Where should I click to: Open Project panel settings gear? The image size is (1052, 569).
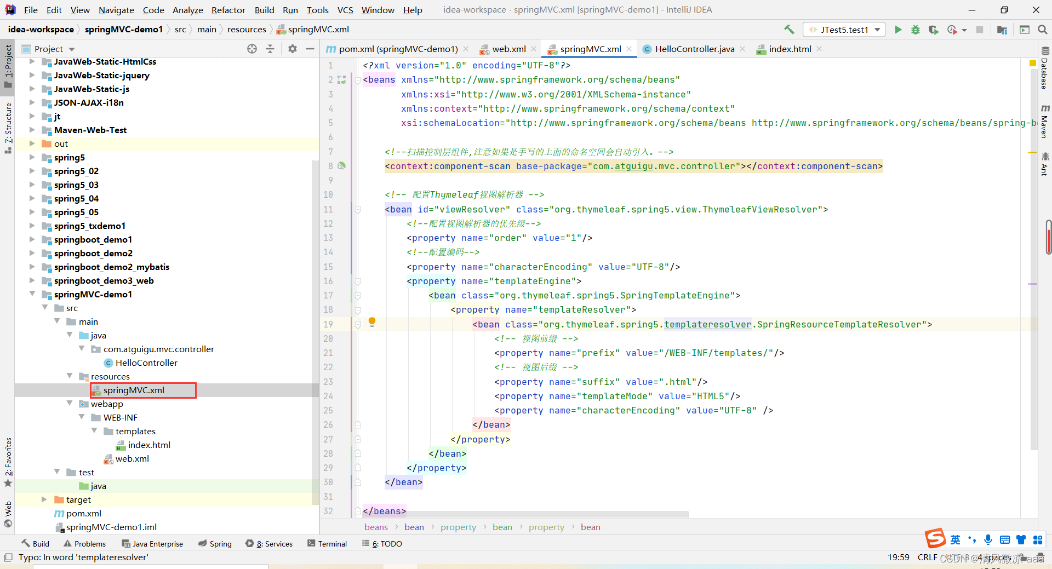(293, 49)
